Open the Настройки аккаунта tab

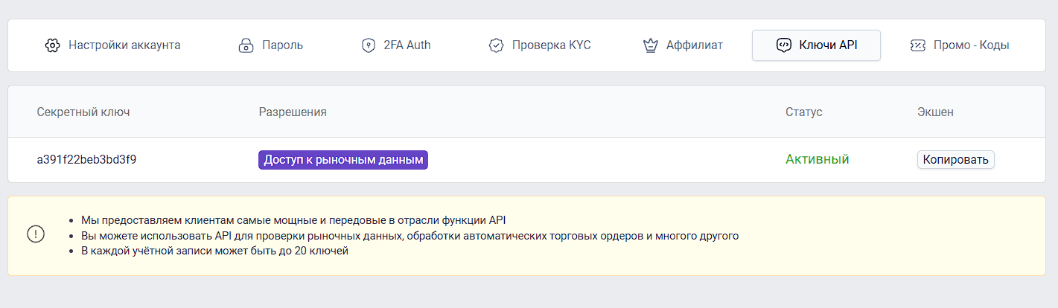124,45
